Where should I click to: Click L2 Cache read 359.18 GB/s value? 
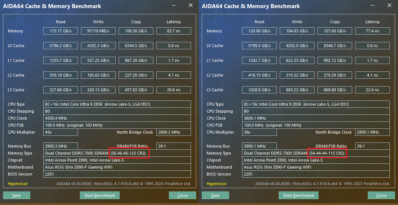60,75
